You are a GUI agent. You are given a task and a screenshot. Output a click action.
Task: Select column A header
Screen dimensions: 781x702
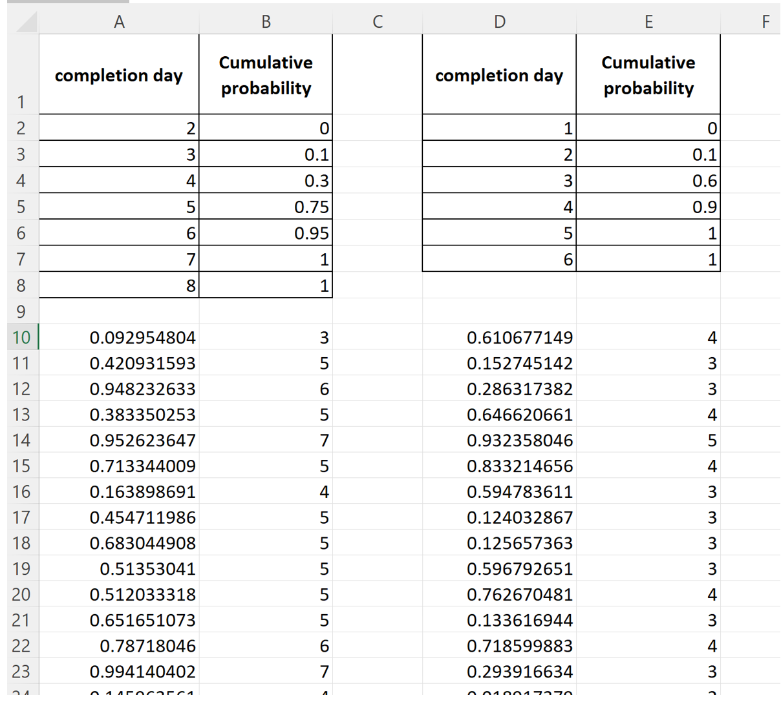pyautogui.click(x=119, y=22)
